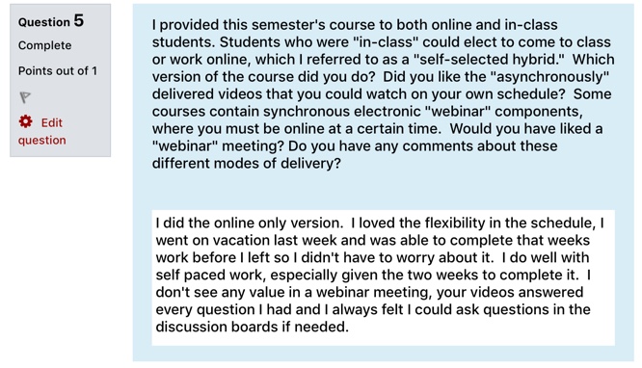Click the Complete status label
Screen dimensions: 642x368
pyautogui.click(x=44, y=45)
